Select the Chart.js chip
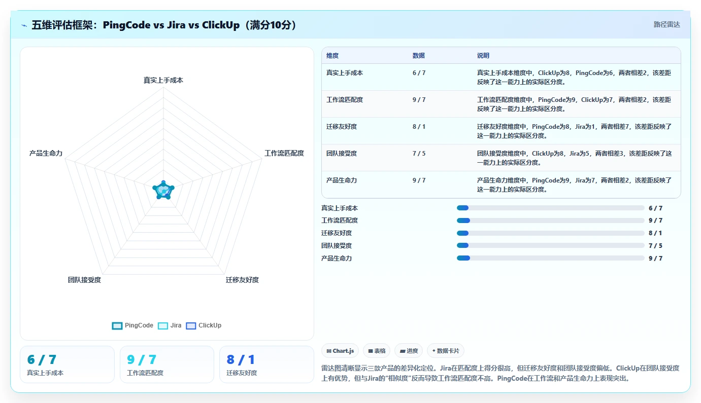The height and width of the screenshot is (403, 701). [x=340, y=351]
